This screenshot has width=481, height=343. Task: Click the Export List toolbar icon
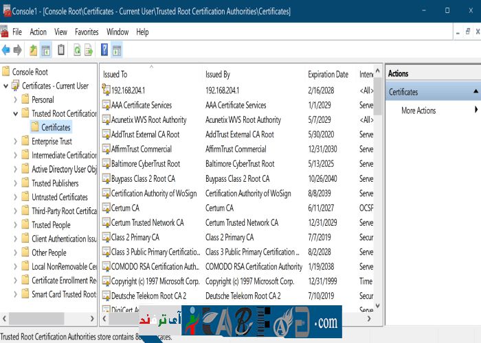(89, 50)
